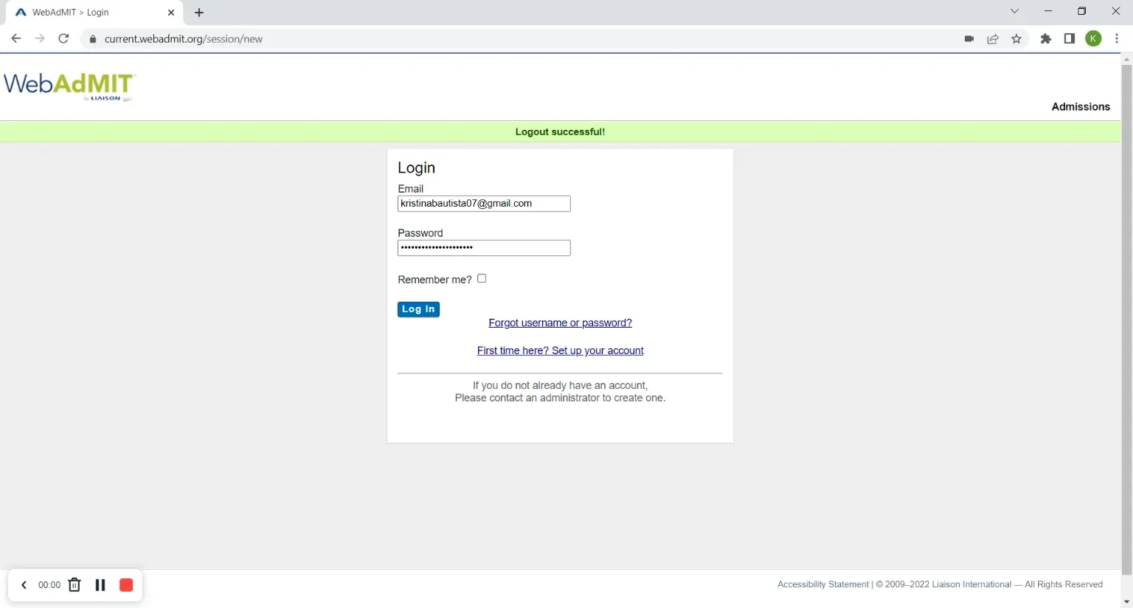Open the camera permission icon in address bar
Viewport: 1133px width, 608px height.
coord(969,38)
